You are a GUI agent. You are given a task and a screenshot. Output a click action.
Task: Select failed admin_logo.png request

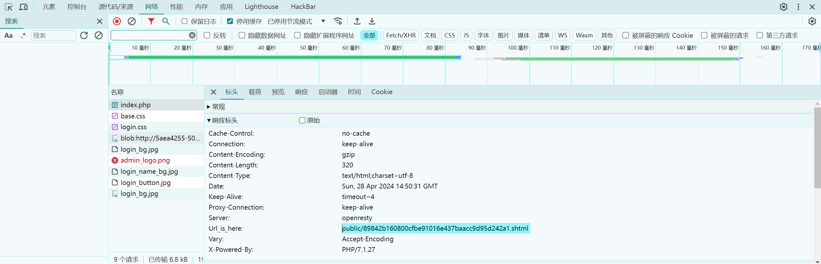[x=156, y=160]
